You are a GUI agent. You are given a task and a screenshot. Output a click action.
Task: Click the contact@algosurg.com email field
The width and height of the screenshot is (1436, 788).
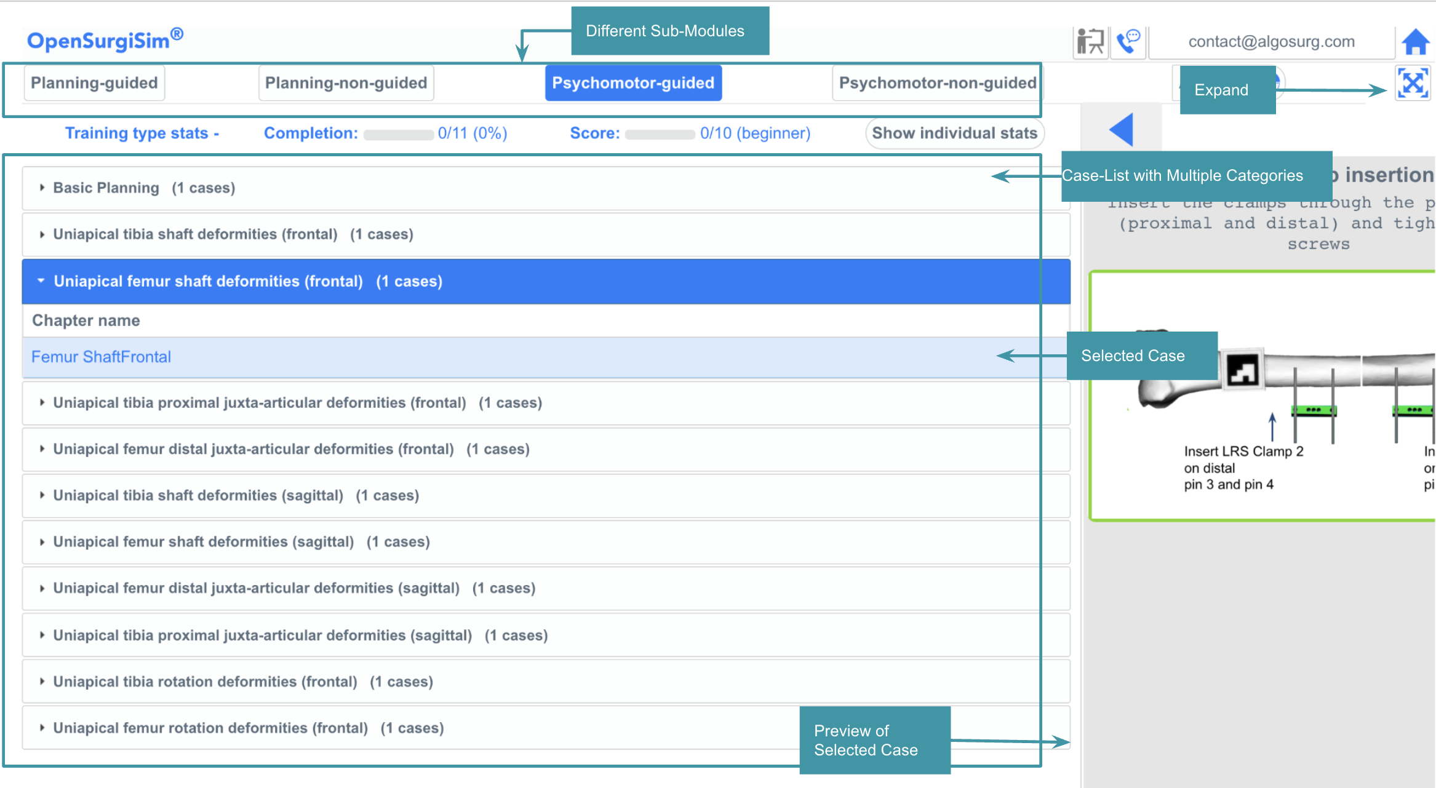click(1271, 42)
